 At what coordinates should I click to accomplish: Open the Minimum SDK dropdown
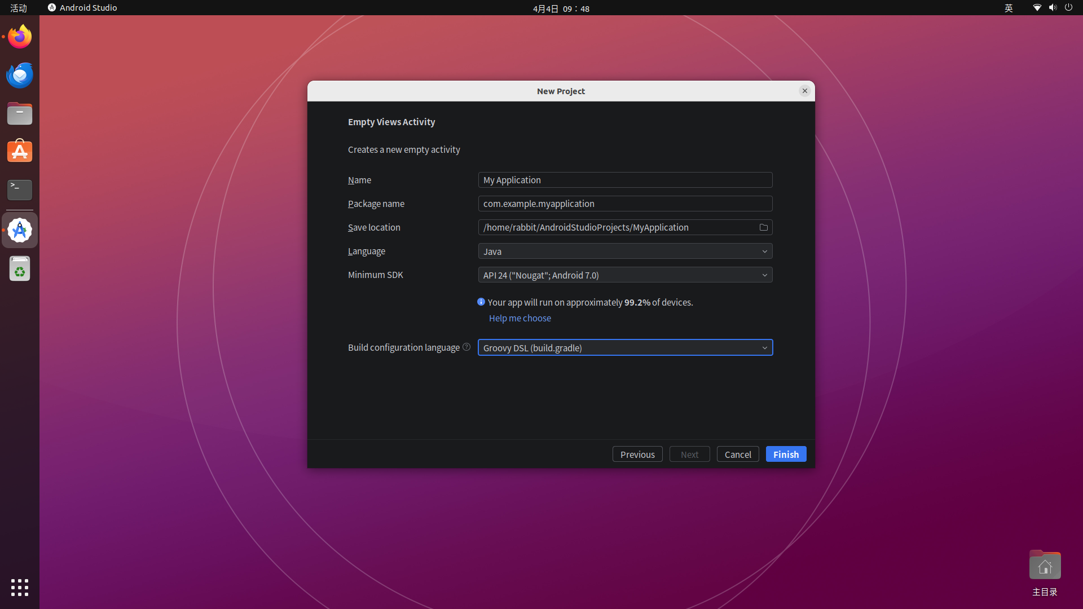pyautogui.click(x=625, y=275)
